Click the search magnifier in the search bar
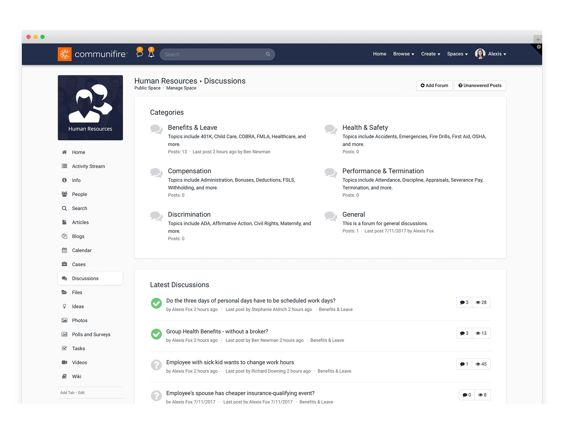The image size is (564, 423). tap(268, 54)
